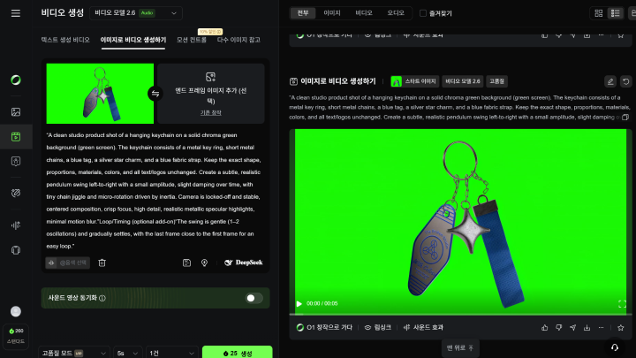Filter results by 비디오
636x358 pixels.
point(364,13)
